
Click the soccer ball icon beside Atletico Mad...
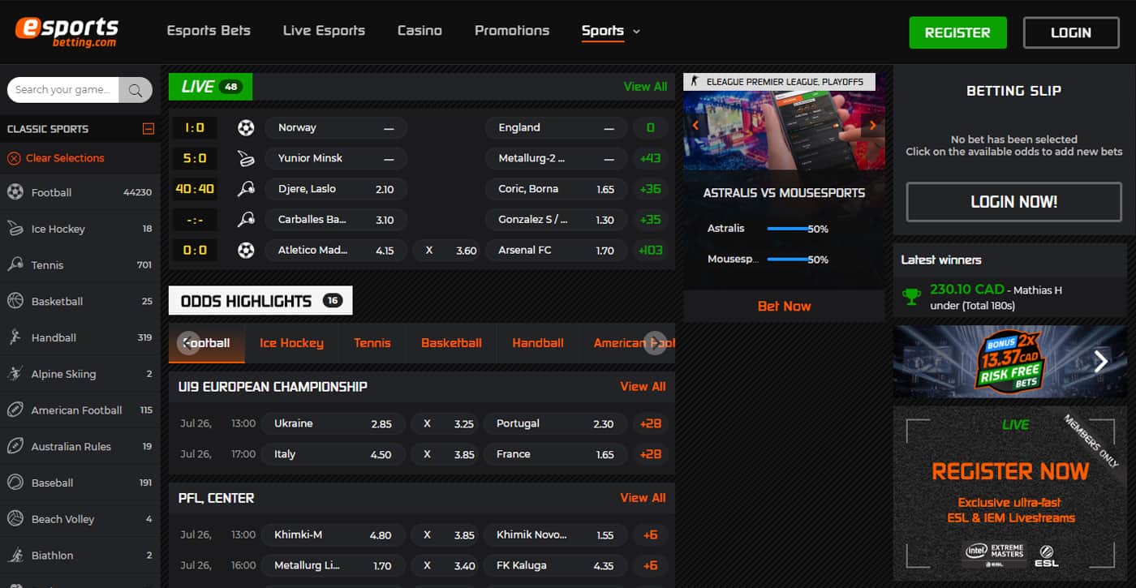[246, 250]
